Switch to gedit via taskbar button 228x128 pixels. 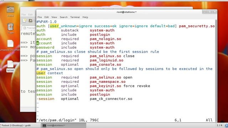click(x=20, y=126)
